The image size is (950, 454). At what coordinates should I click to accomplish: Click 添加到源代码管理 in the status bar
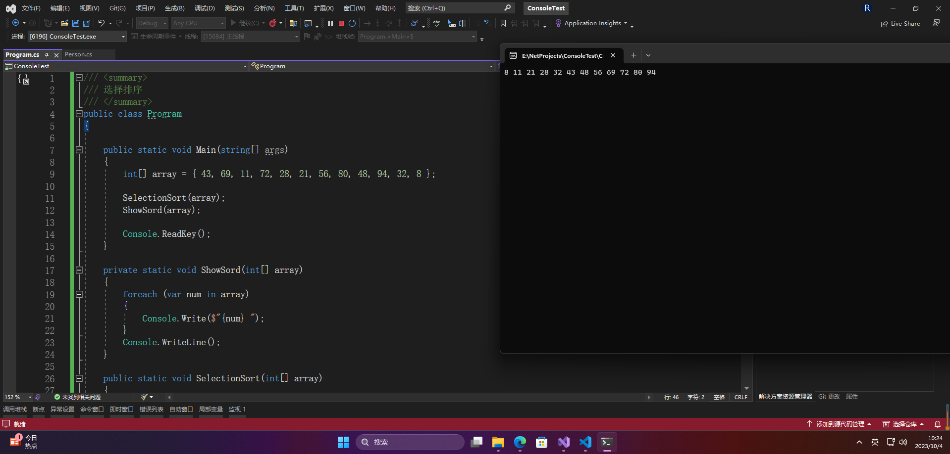[x=839, y=424]
